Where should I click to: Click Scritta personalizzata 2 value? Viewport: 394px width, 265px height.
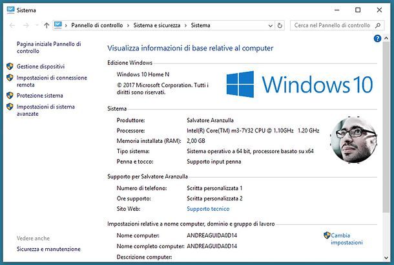[x=214, y=198]
